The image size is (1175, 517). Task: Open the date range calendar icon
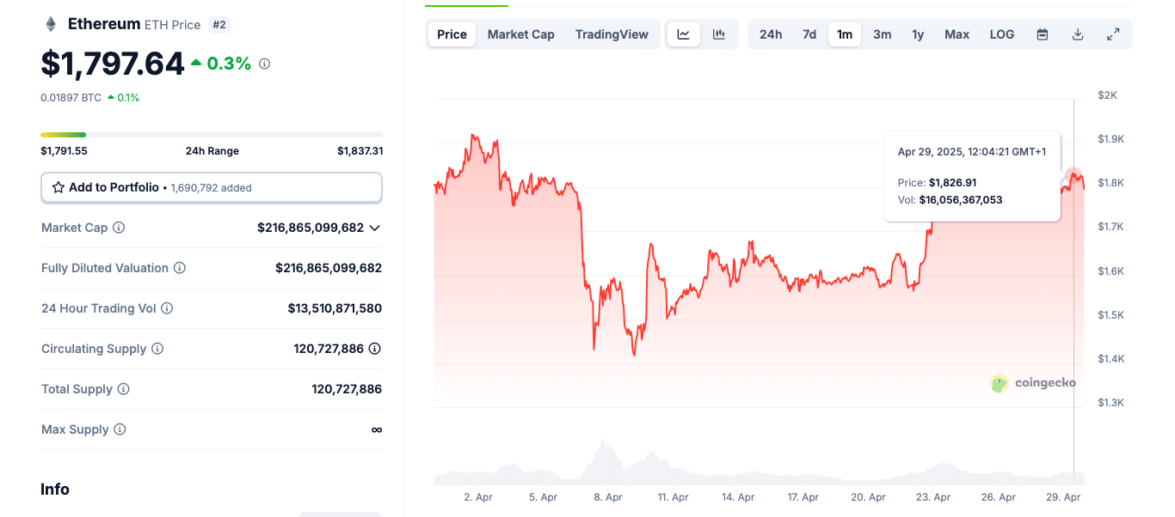[1042, 33]
